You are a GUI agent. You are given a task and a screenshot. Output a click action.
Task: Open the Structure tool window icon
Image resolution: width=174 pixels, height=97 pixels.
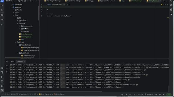(2, 15)
